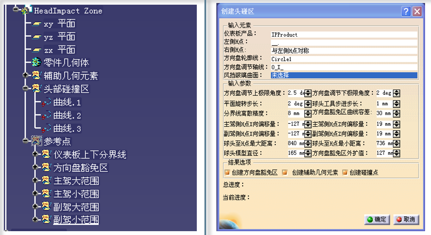Adjust 球头模型直径 spinner arrows
Viewport: 431px width, 235px height.
coord(308,153)
